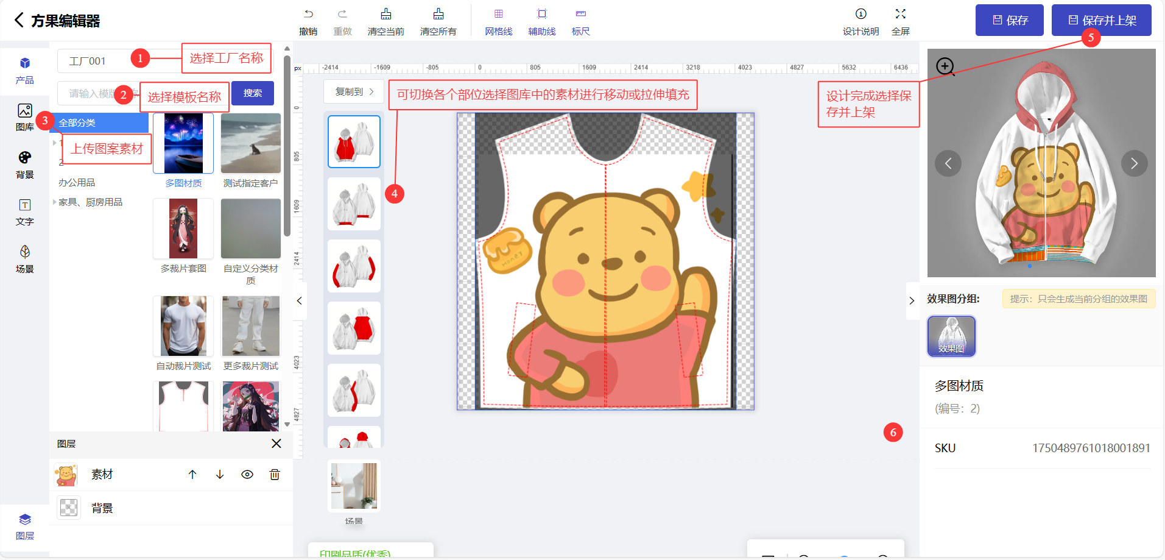Open the 场景 sidebar tab
The image size is (1165, 560).
click(x=25, y=260)
